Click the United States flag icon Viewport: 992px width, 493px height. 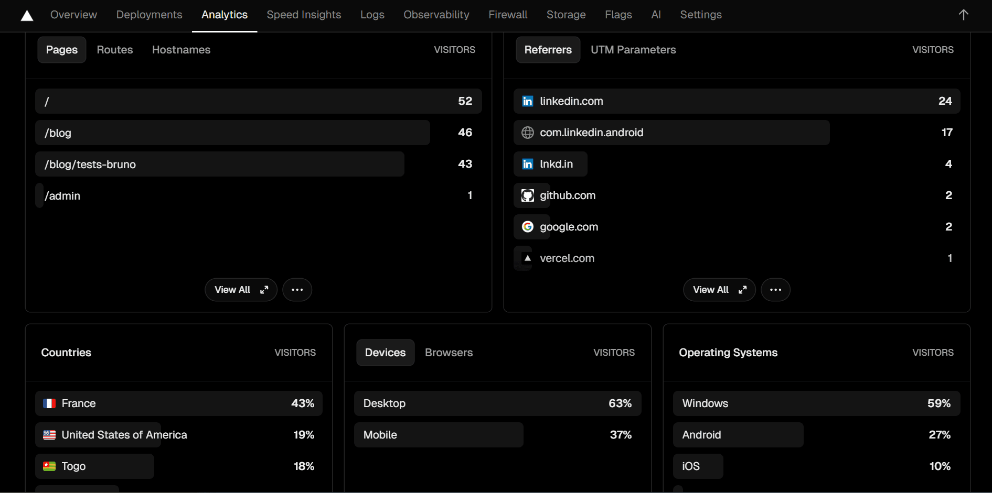[49, 434]
